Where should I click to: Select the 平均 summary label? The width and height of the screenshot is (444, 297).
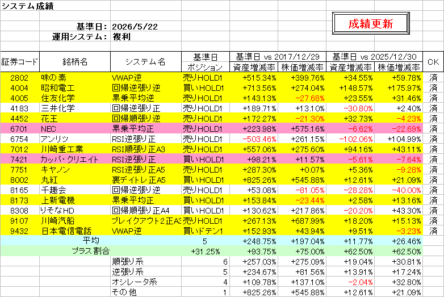tap(91, 241)
